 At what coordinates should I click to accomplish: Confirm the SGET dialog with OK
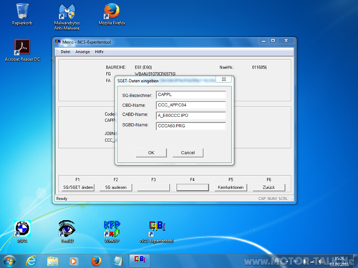point(151,153)
